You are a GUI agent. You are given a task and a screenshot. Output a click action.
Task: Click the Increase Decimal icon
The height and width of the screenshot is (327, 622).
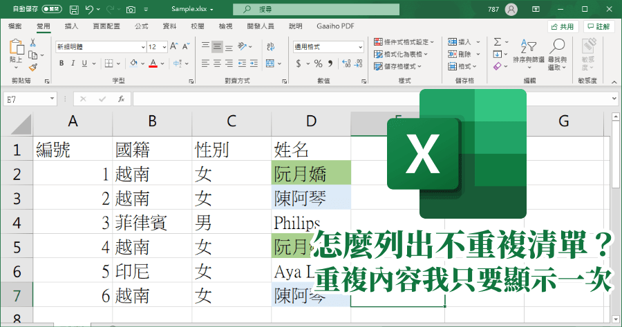pyautogui.click(x=346, y=63)
